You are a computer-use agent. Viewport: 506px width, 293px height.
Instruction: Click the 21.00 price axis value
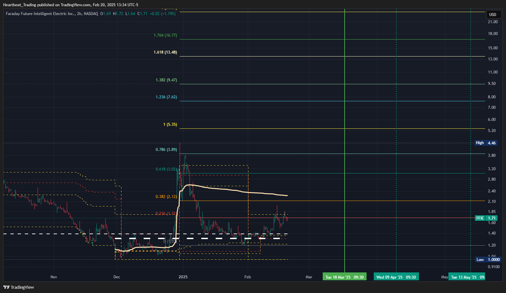[x=493, y=22]
